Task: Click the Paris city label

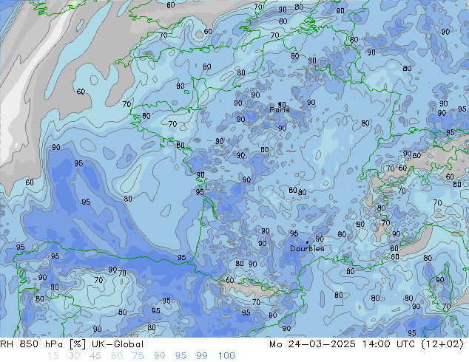Action: coord(280,110)
